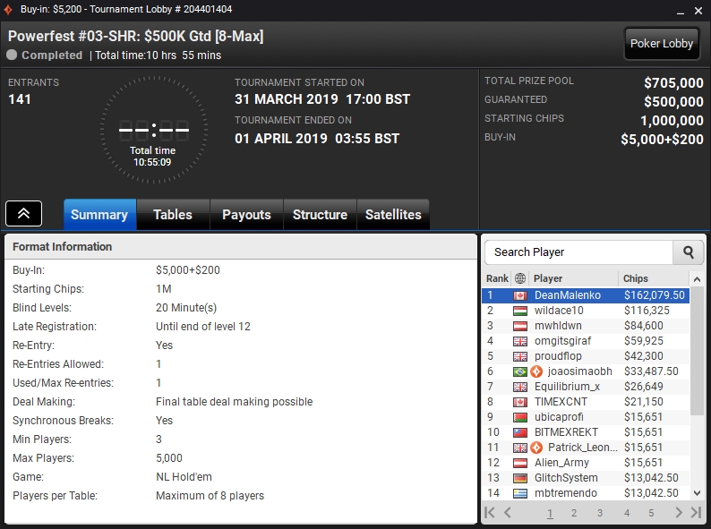Screen dimensions: 711x529
Task: Select player wildace10 row
Action: pos(586,311)
